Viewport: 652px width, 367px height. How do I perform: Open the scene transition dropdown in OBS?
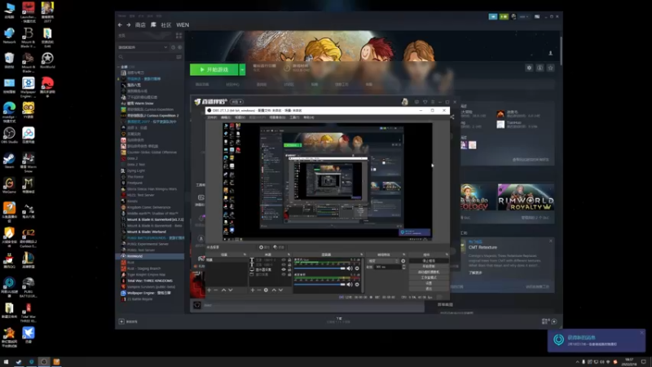click(383, 261)
